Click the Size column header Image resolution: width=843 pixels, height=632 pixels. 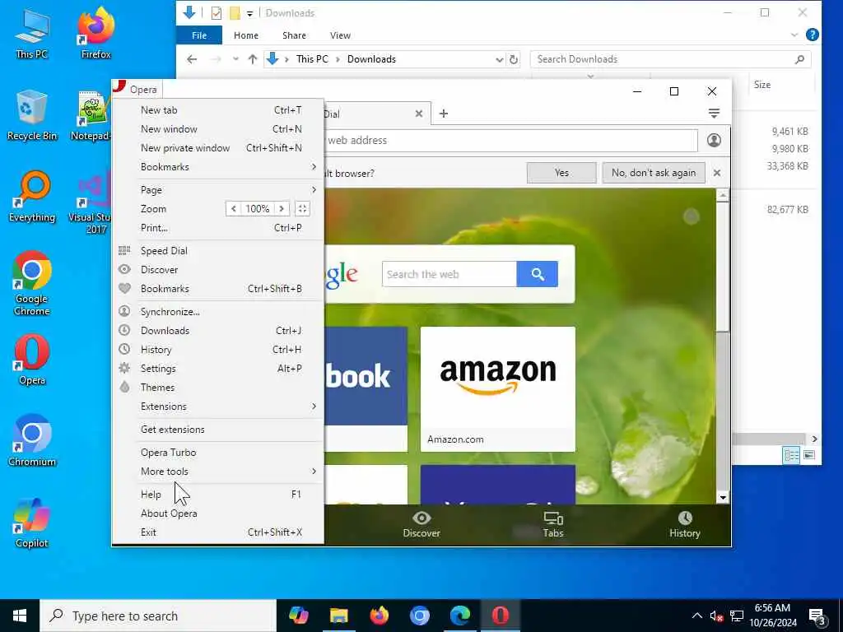click(761, 85)
